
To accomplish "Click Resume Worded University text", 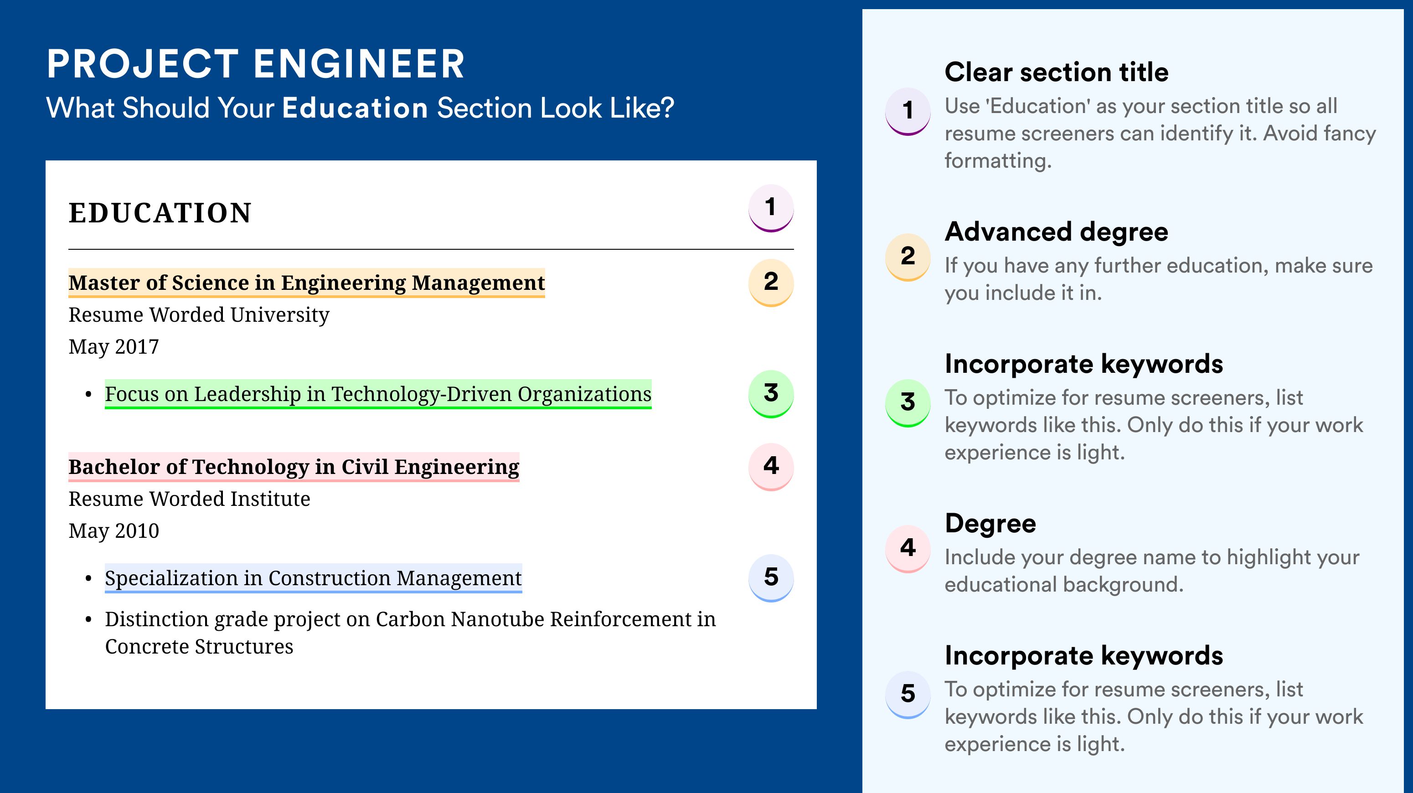I will coord(199,315).
